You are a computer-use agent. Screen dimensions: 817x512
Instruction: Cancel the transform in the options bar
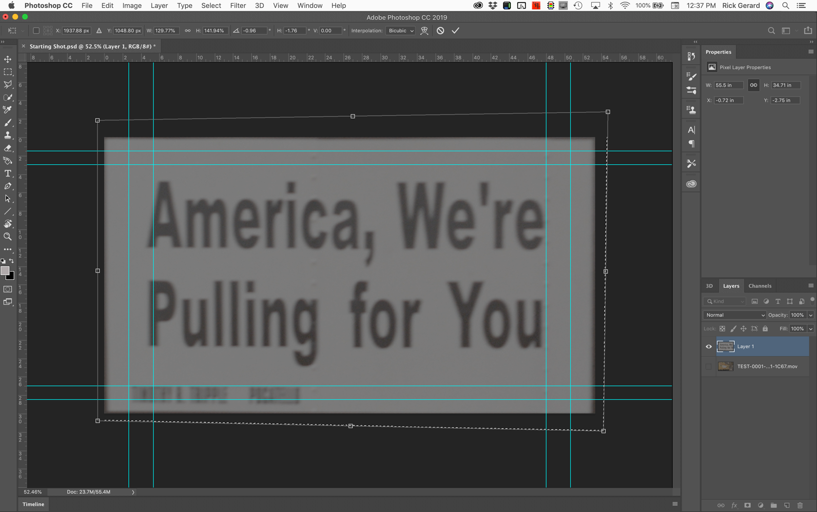coord(440,30)
